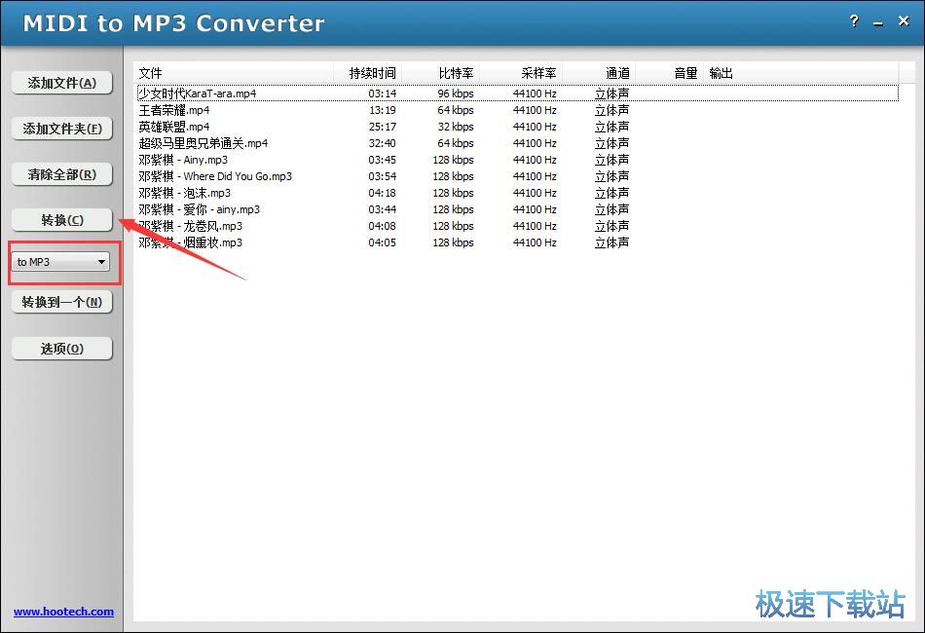Click the 添加文件 (Add Files) button
Screen dimensions: 925x633
point(61,83)
